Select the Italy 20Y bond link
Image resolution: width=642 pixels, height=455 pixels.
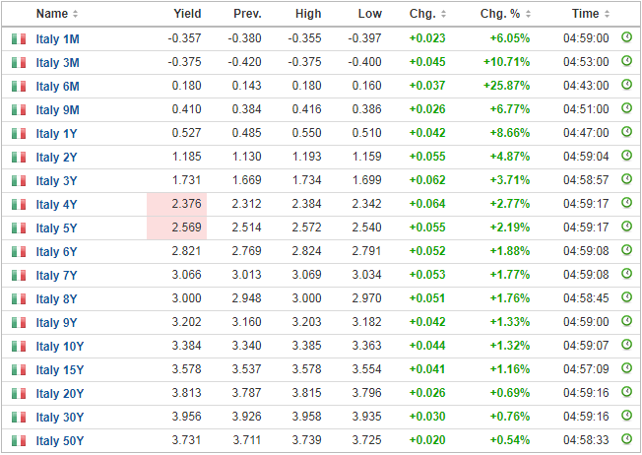coord(60,393)
